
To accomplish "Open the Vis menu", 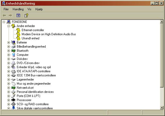I will pyautogui.click(x=29, y=9).
